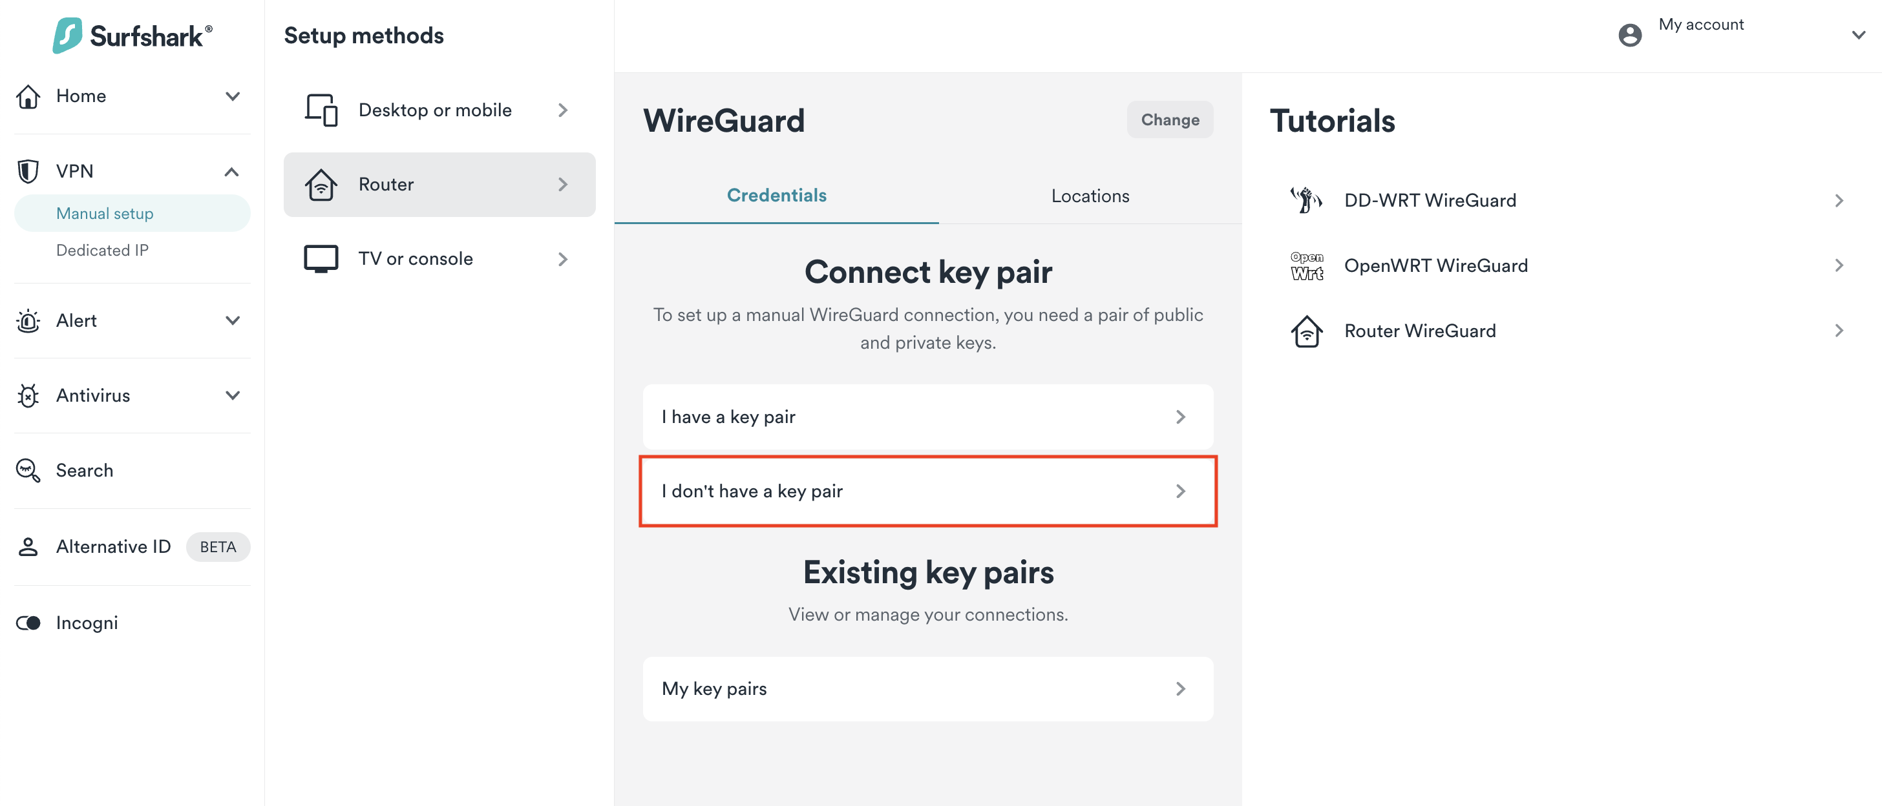Click the Incogni toggle icon

click(28, 623)
